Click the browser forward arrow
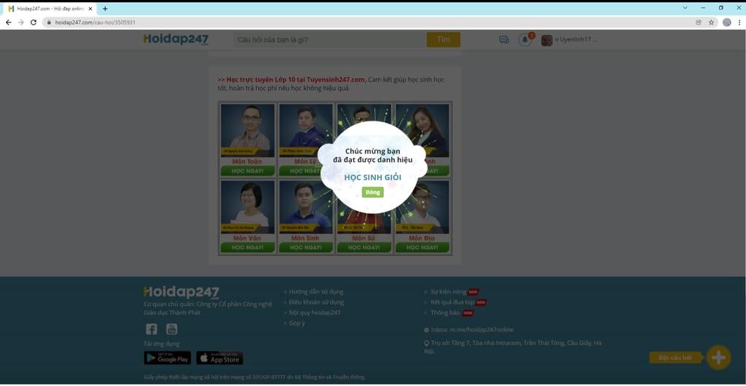This screenshot has width=746, height=386. (x=20, y=23)
